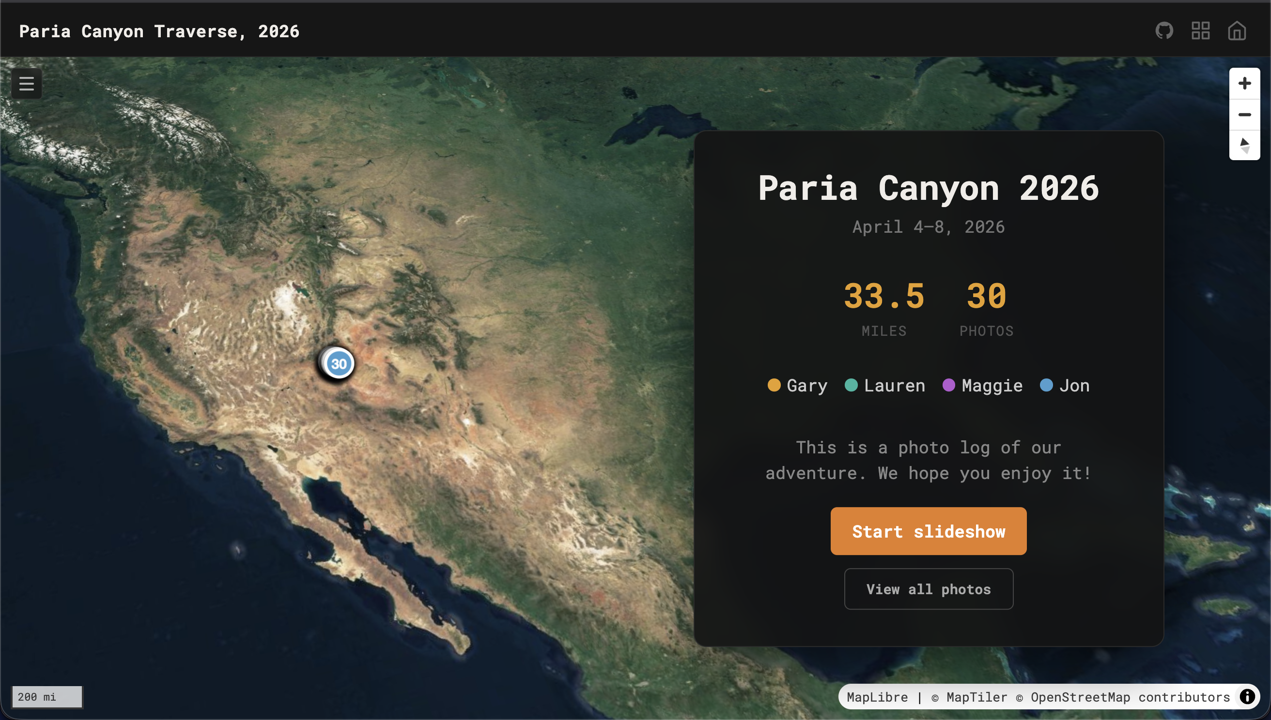The width and height of the screenshot is (1271, 720).
Task: Zoom out on the map
Action: 1244,114
